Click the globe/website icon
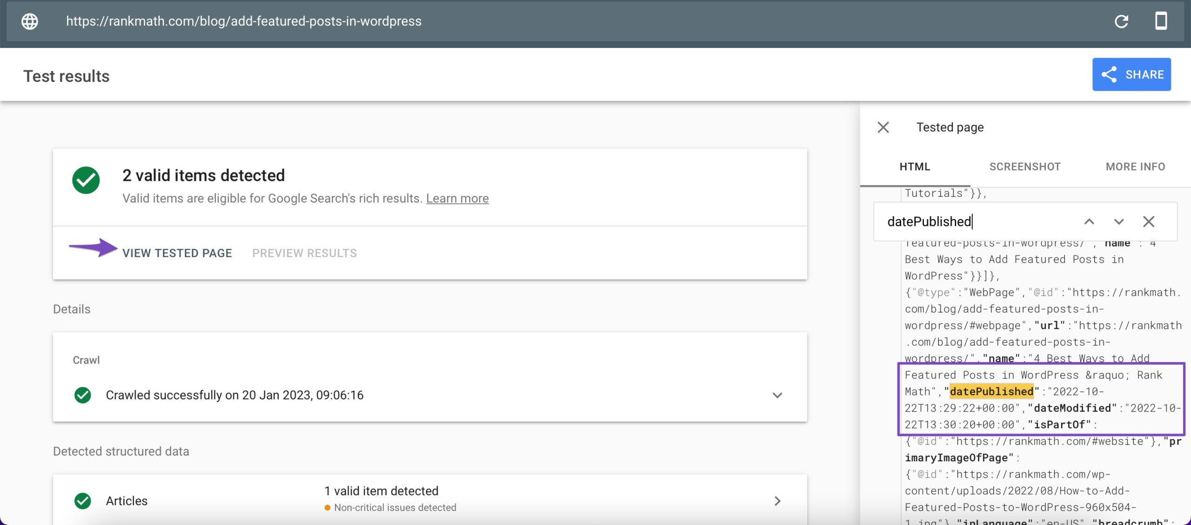 pos(29,20)
